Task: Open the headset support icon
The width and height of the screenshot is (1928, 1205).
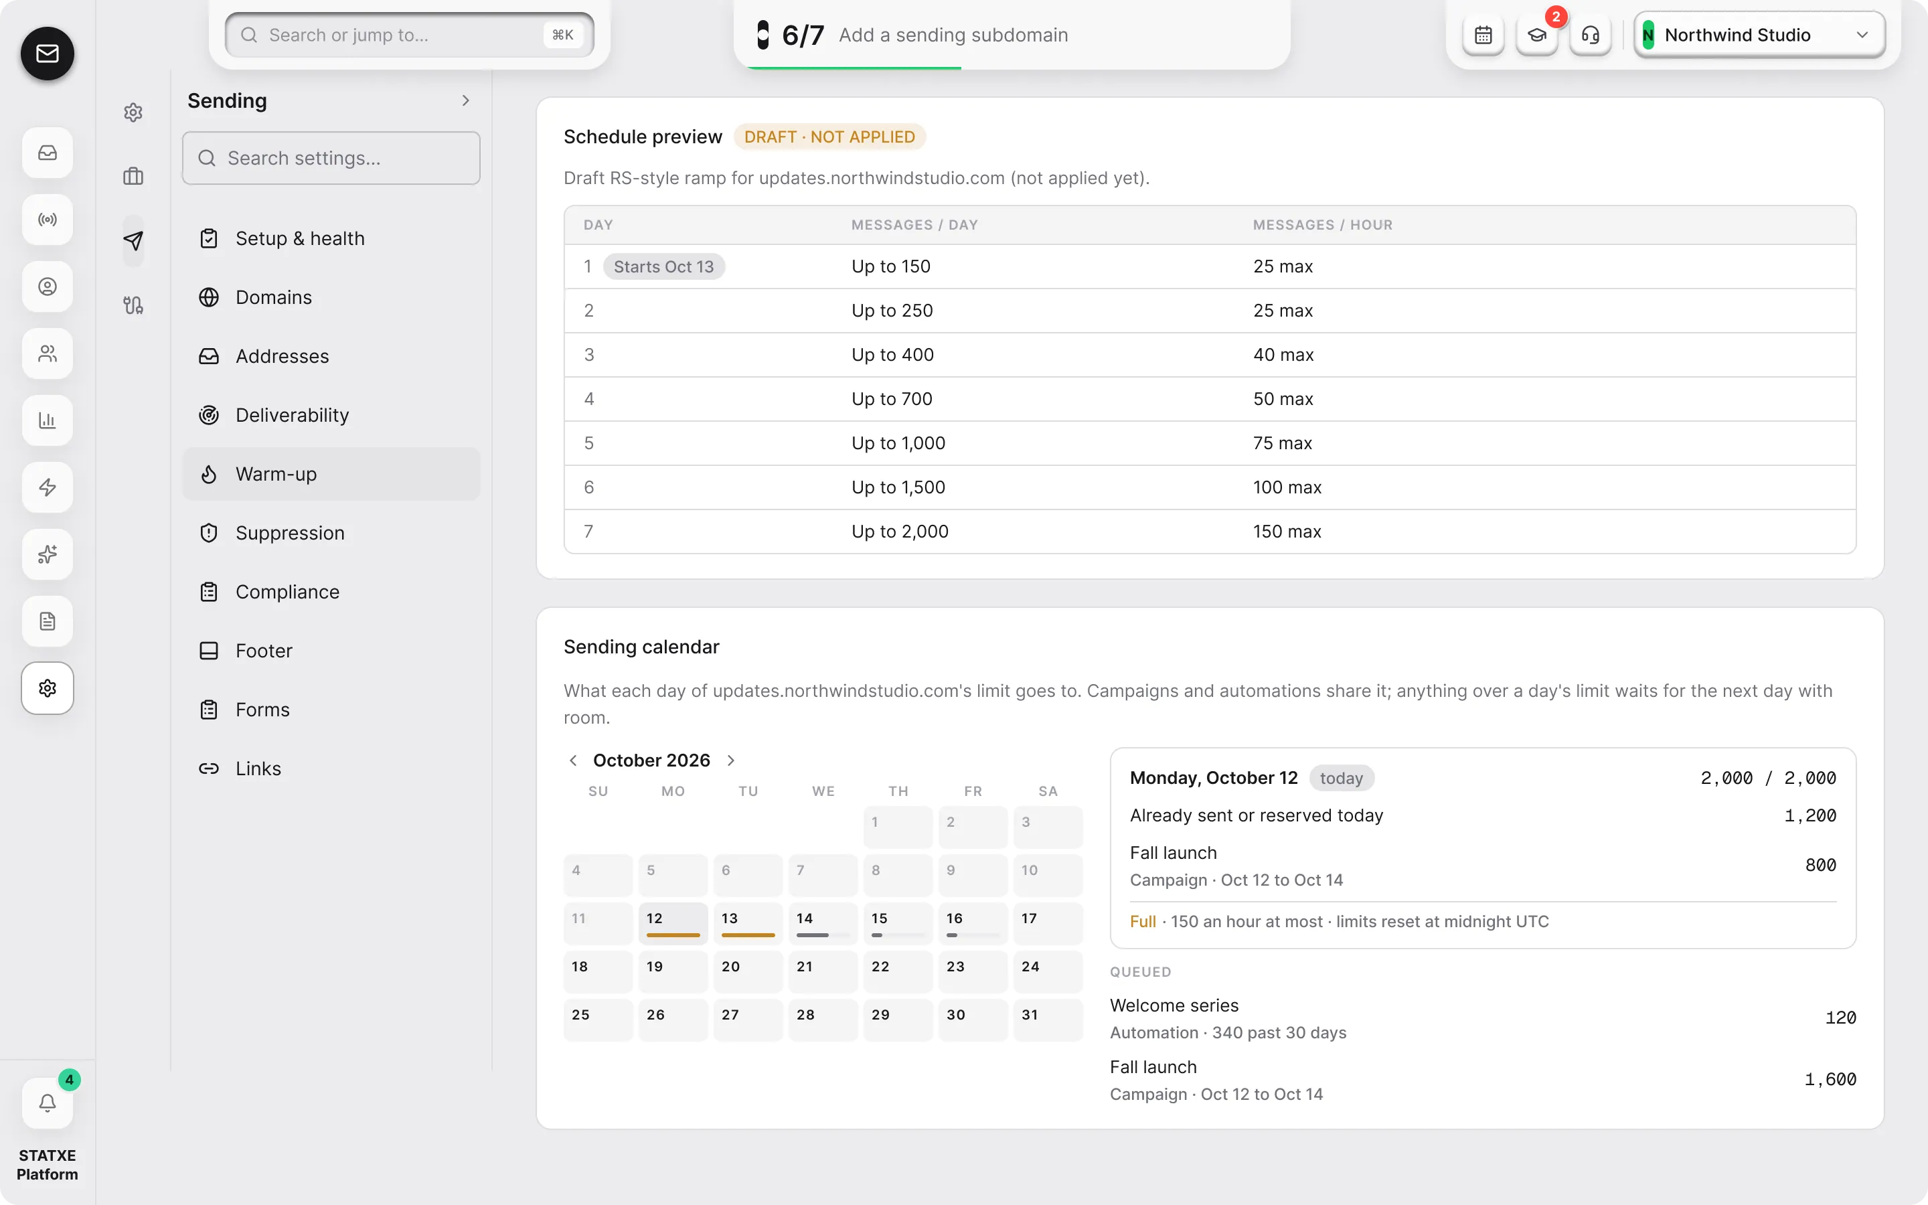Action: coord(1590,35)
